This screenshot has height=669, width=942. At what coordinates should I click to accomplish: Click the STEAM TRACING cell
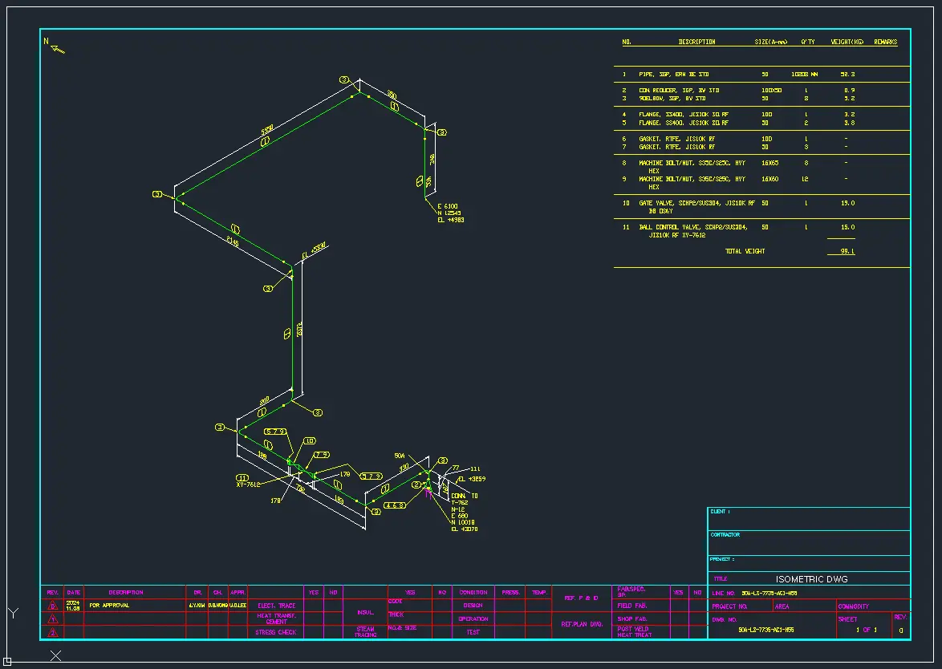click(365, 631)
